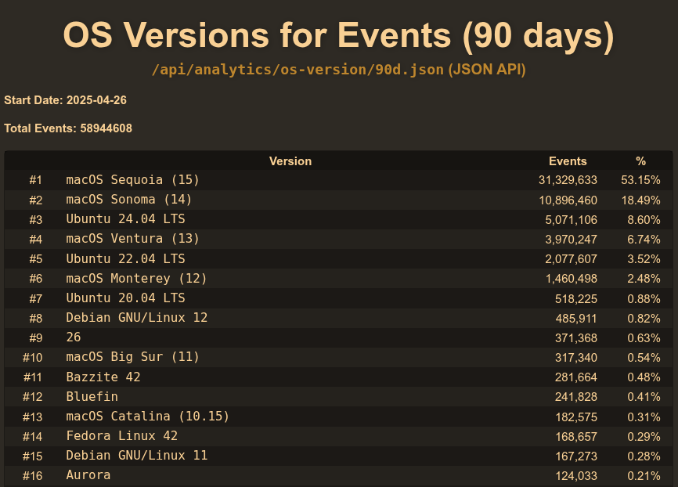Click the 182,575 events value
678x487 pixels.
(576, 417)
